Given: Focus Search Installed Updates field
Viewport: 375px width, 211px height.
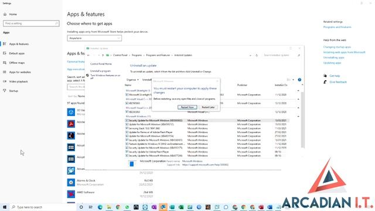Looking at the screenshot, I should 281,55.
